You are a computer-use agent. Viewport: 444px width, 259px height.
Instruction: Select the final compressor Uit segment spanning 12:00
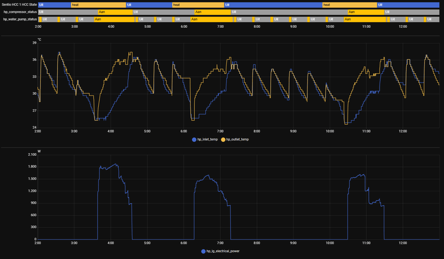pos(412,12)
